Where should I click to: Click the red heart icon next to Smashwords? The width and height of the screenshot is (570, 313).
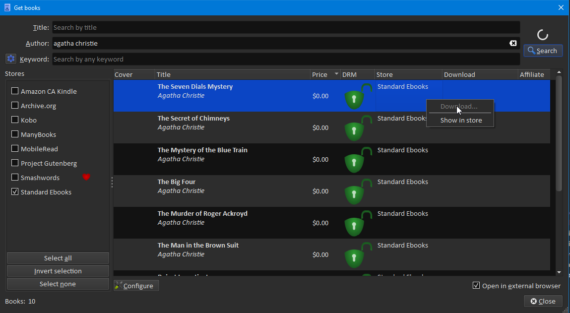point(86,177)
